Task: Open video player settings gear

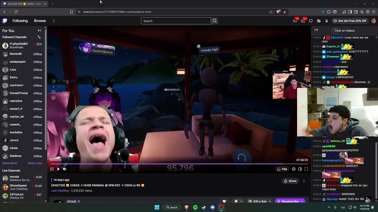Action: [294, 169]
